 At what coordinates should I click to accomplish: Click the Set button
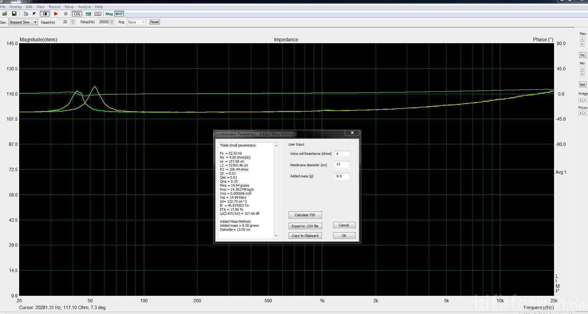582,85
